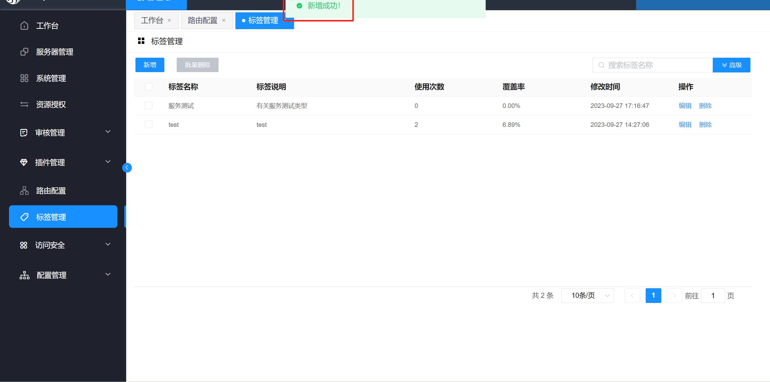Click the 路由配置 network icon in sidebar

(24, 191)
